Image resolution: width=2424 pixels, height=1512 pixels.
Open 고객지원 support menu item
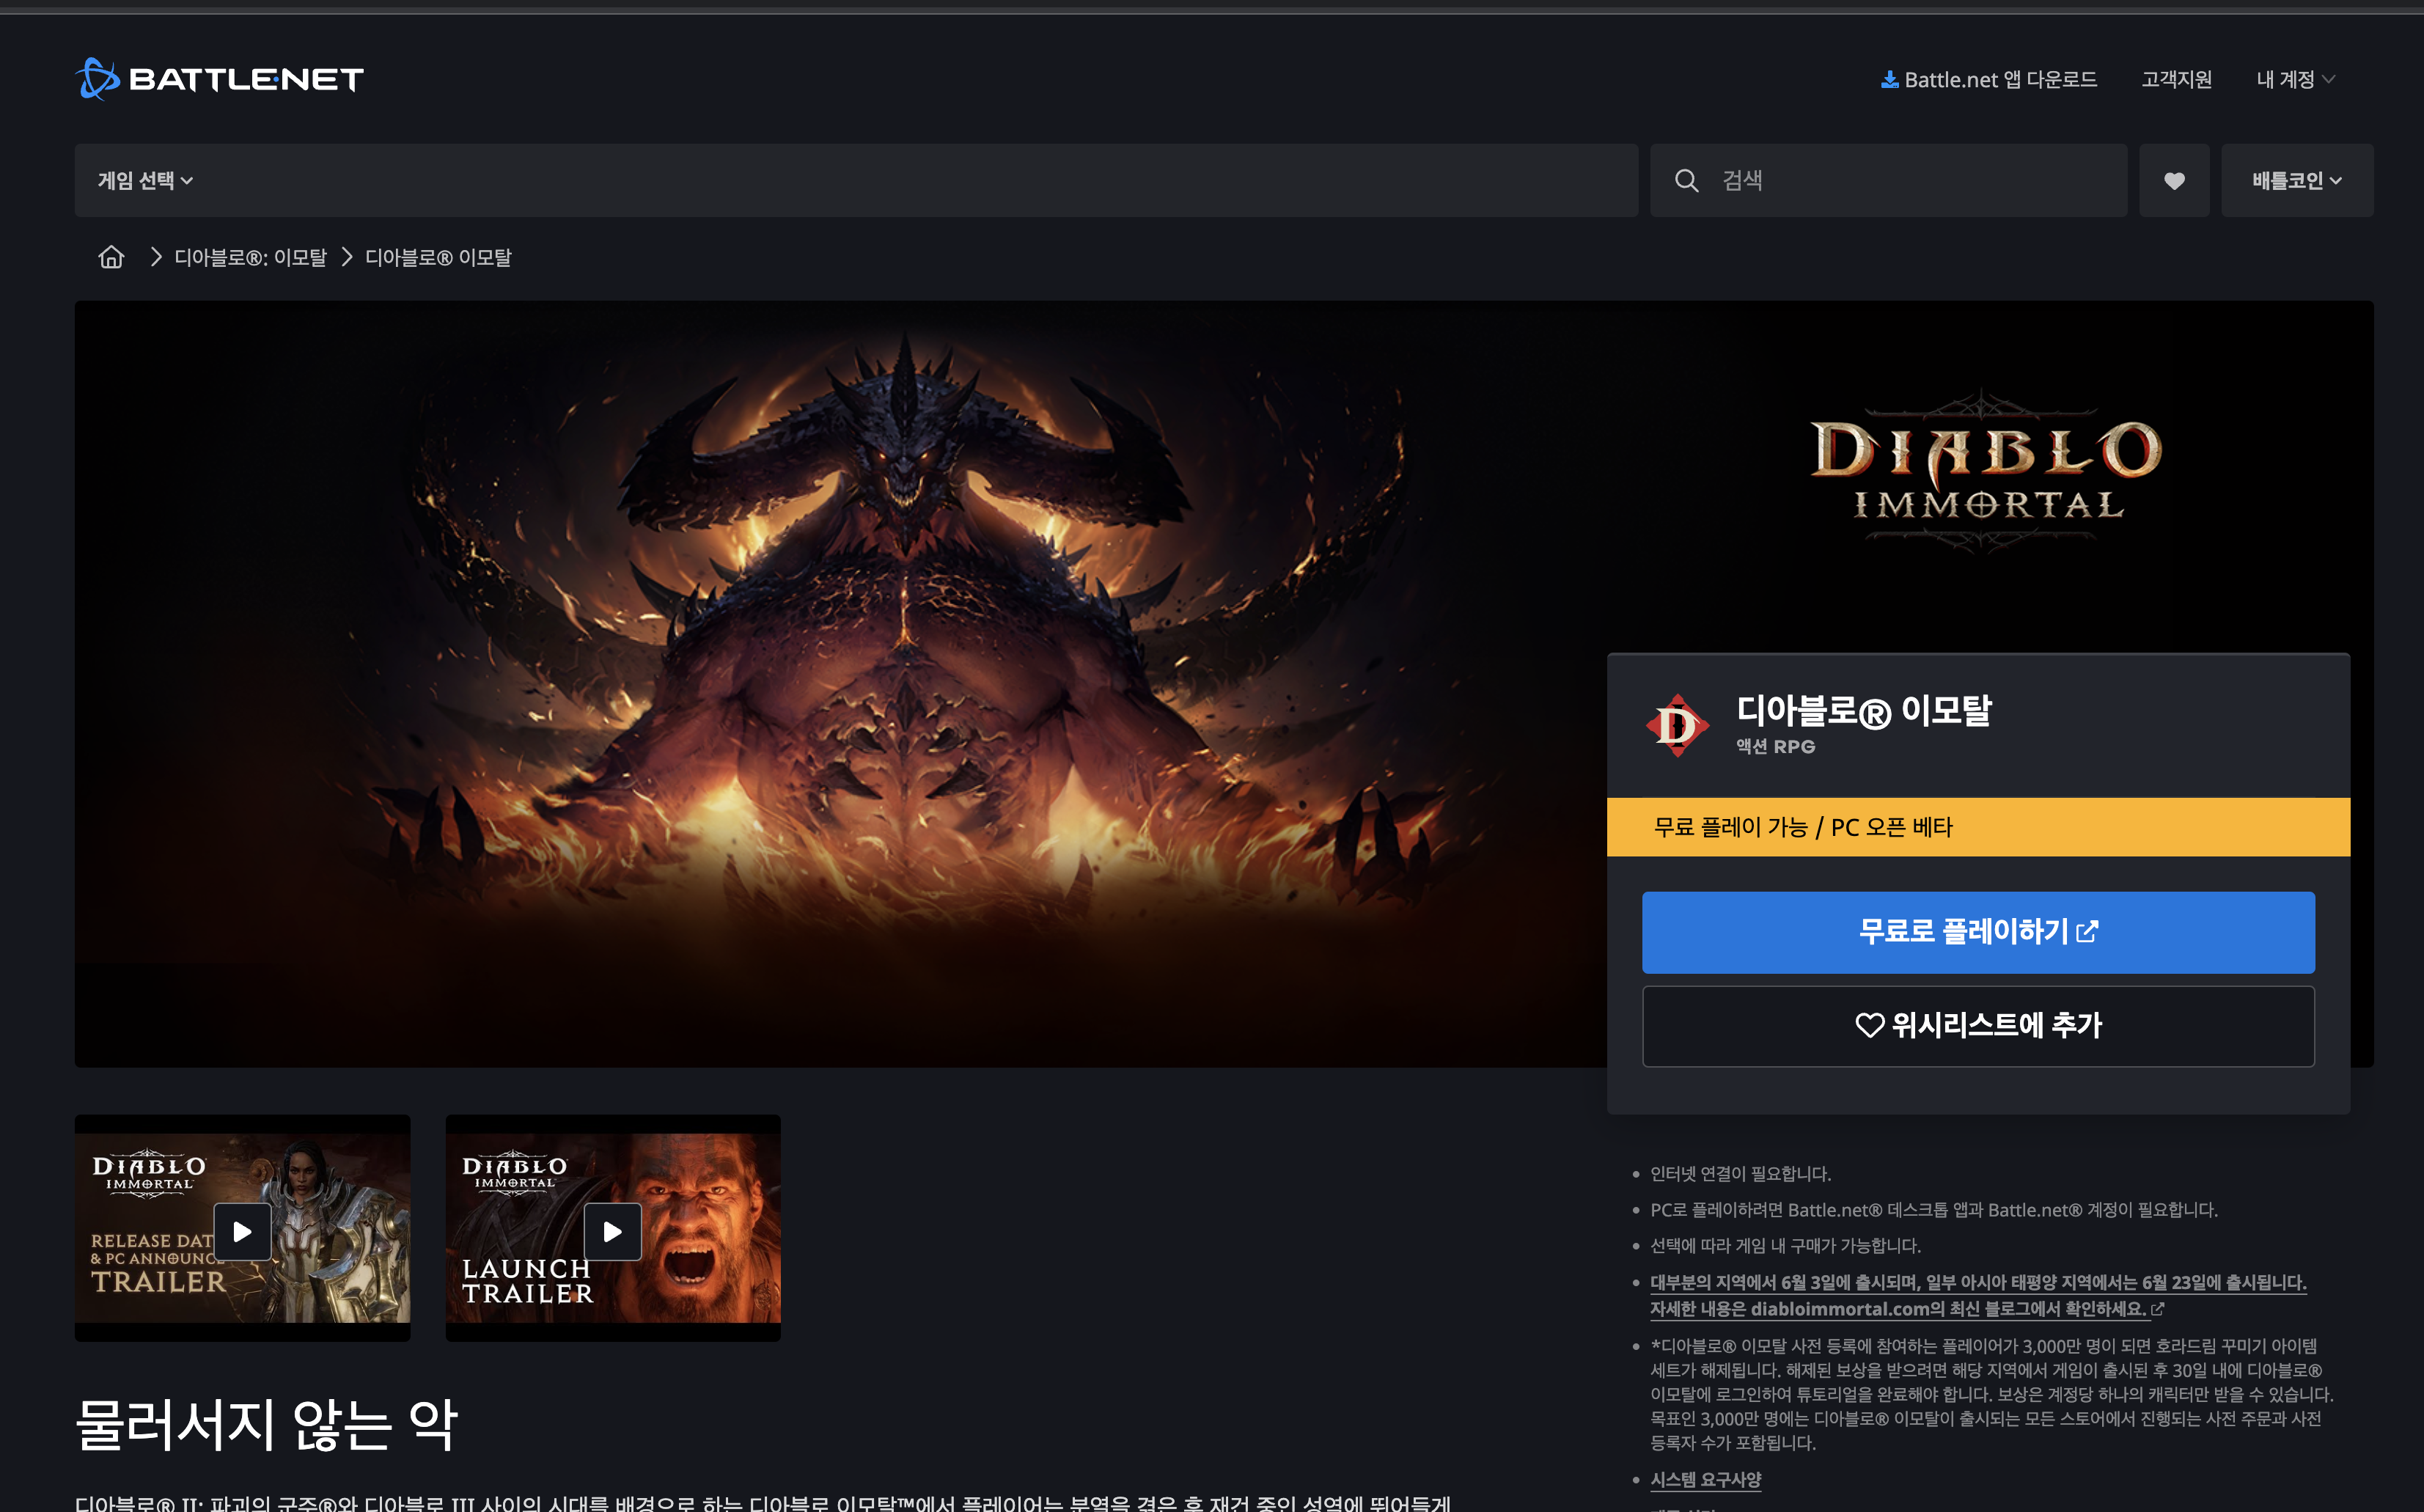click(x=2176, y=80)
